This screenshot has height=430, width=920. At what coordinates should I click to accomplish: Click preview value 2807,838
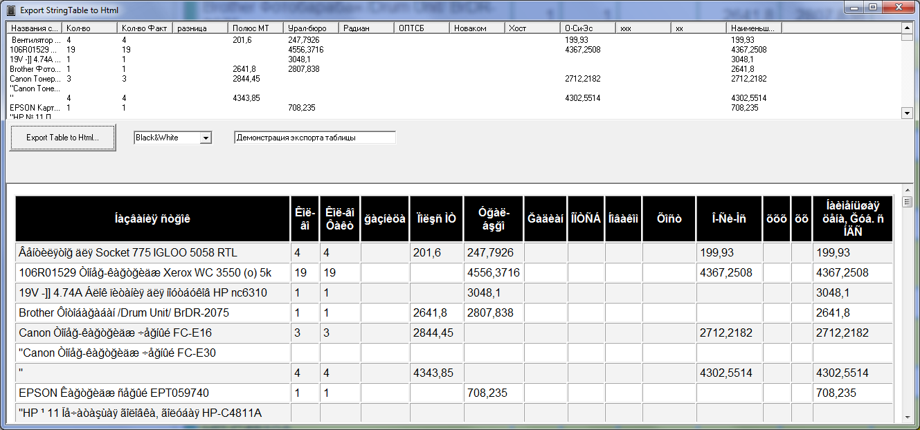point(490,312)
